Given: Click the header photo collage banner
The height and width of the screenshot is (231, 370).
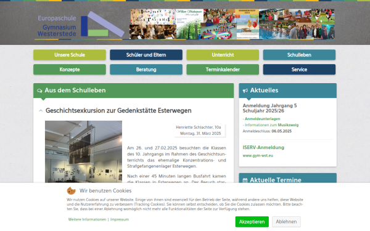Looking at the screenshot, I should [x=232, y=24].
